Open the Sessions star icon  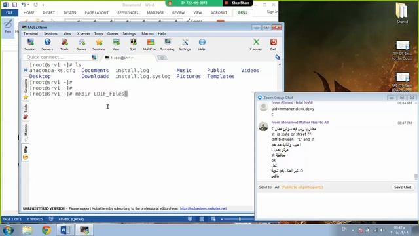tap(99, 45)
